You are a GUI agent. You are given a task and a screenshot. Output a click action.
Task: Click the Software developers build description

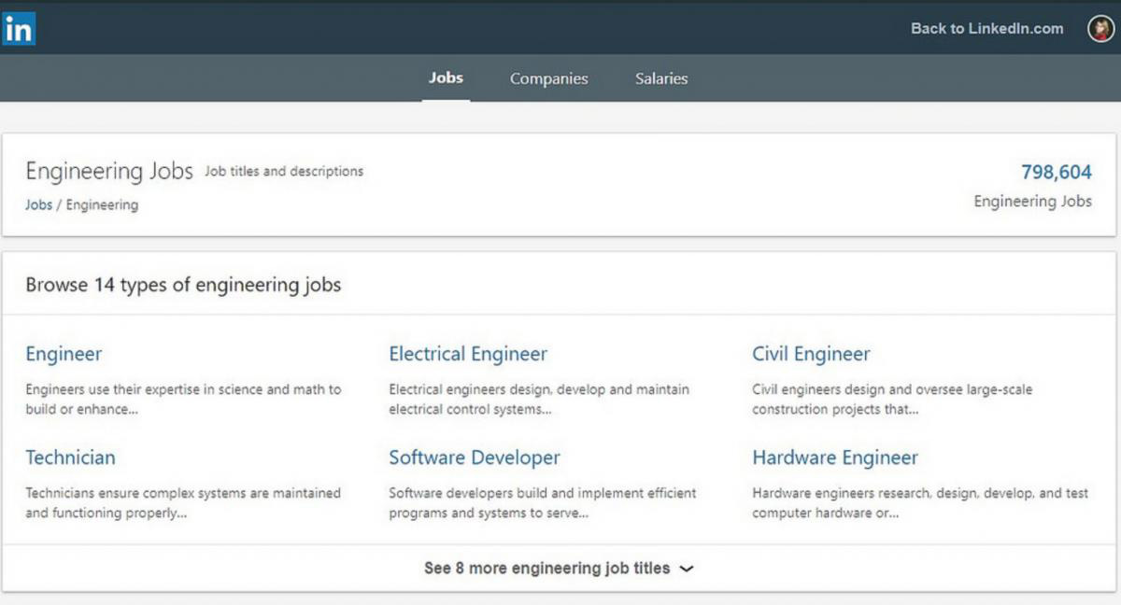[543, 503]
